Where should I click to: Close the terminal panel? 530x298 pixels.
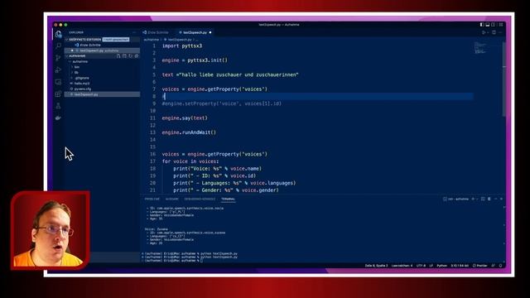pos(501,199)
